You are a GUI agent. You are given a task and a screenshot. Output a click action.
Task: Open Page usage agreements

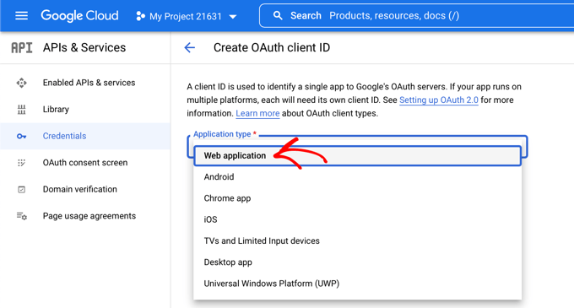89,216
